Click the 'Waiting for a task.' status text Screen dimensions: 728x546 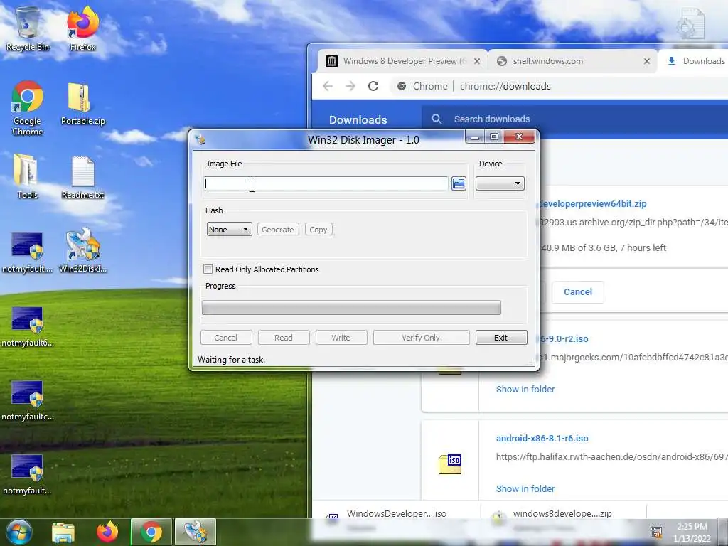click(231, 359)
